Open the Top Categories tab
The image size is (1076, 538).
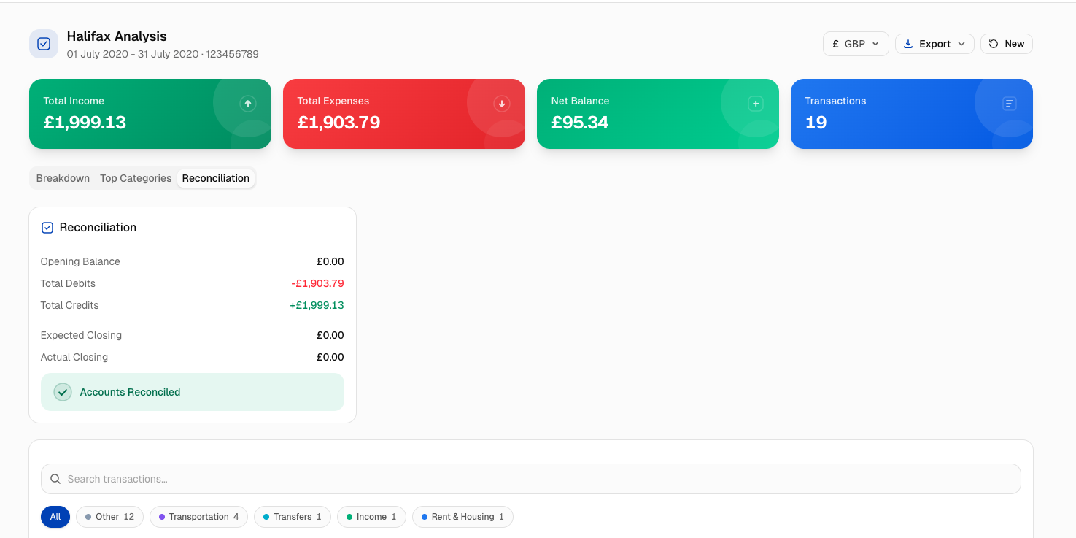(136, 178)
